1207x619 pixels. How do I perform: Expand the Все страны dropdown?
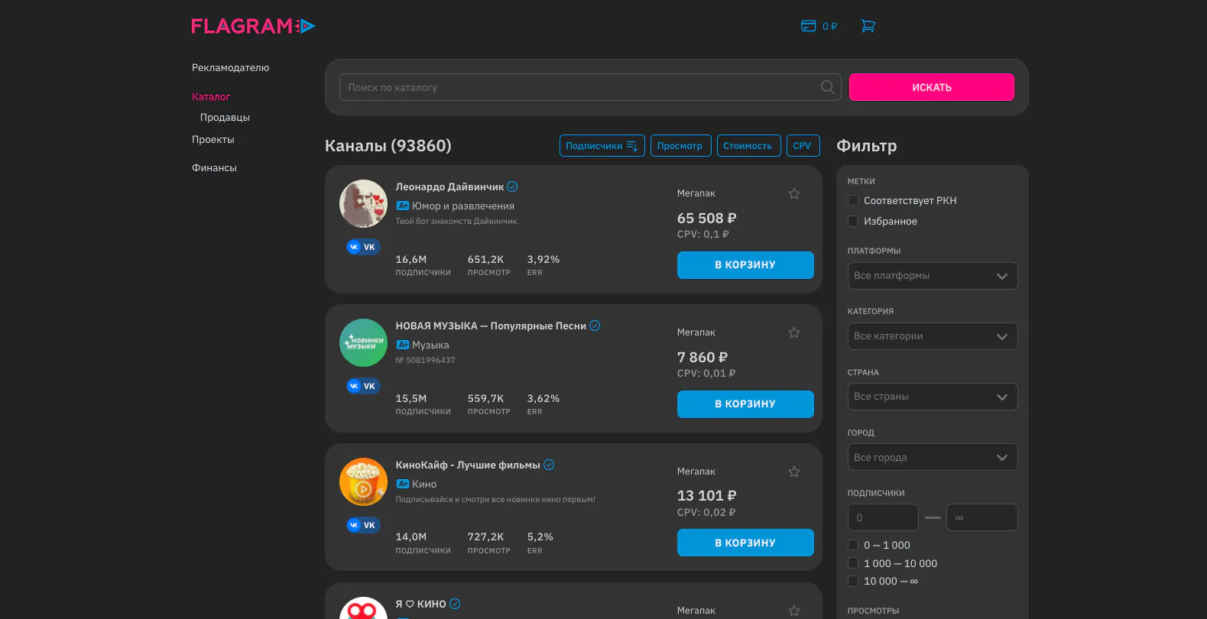click(x=933, y=397)
